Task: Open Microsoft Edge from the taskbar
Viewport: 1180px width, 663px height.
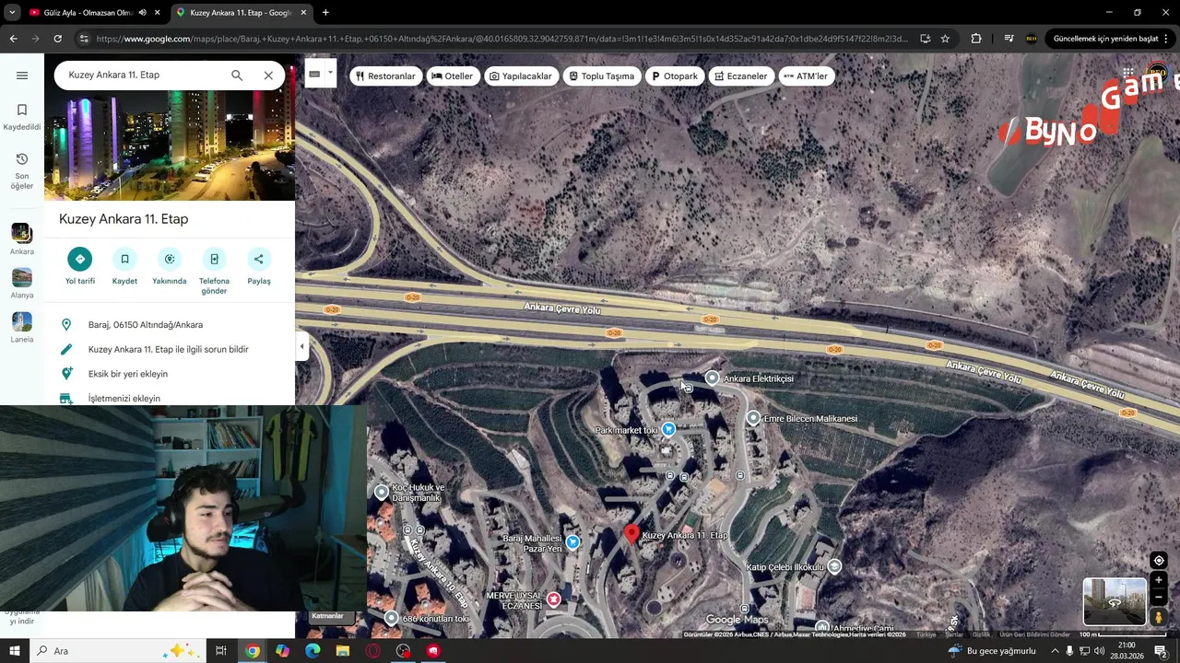Action: 313,651
